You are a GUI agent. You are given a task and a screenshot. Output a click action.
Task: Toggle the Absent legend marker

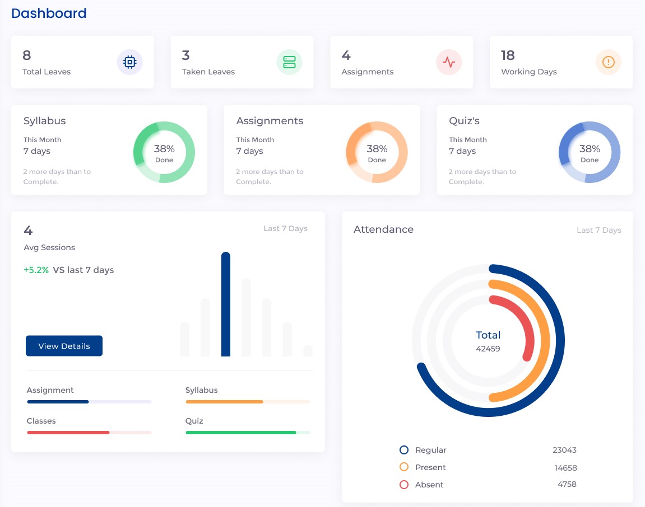pyautogui.click(x=404, y=485)
